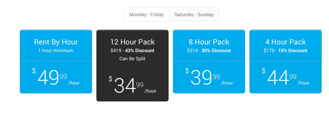Screen dimensions: 329x115
Task: Click the Rent By Hour heading
Action: (56, 42)
